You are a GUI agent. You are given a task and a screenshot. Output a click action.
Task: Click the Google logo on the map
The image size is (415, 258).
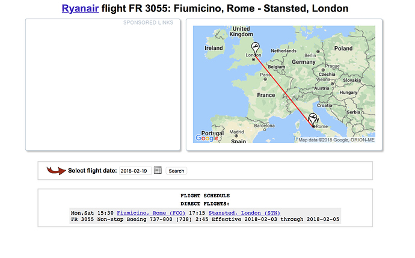[206, 138]
